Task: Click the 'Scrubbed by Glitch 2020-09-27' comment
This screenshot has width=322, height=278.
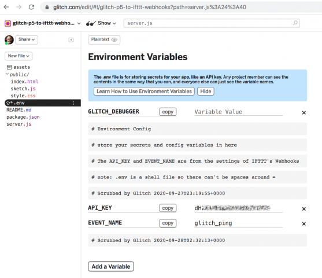Action: (198, 193)
